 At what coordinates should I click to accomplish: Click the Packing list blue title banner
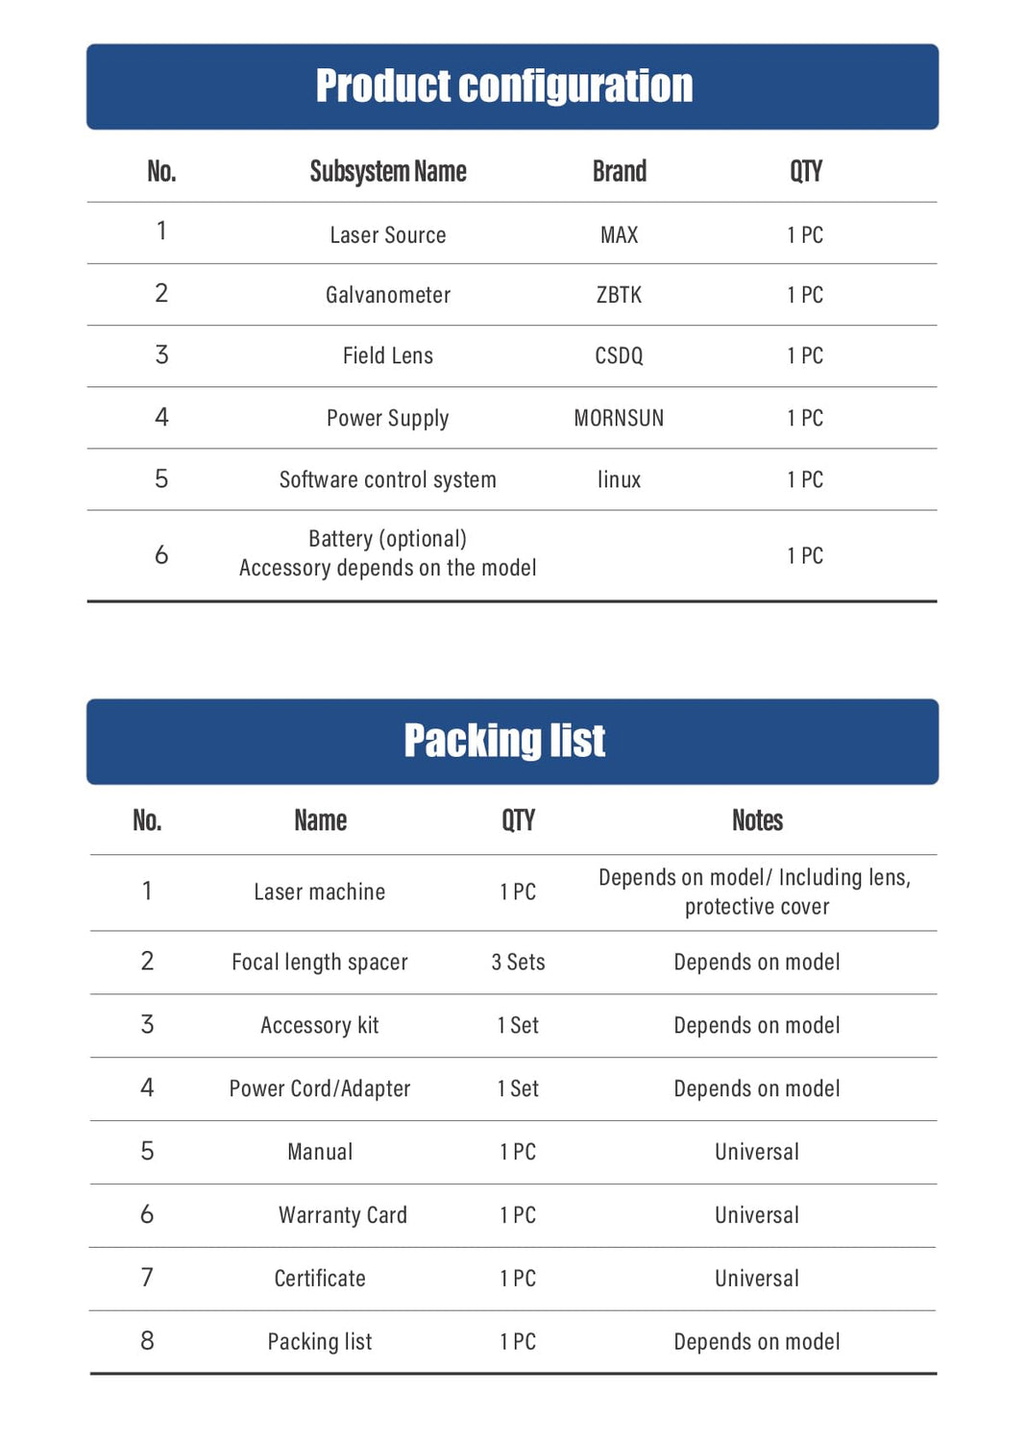coord(512,741)
